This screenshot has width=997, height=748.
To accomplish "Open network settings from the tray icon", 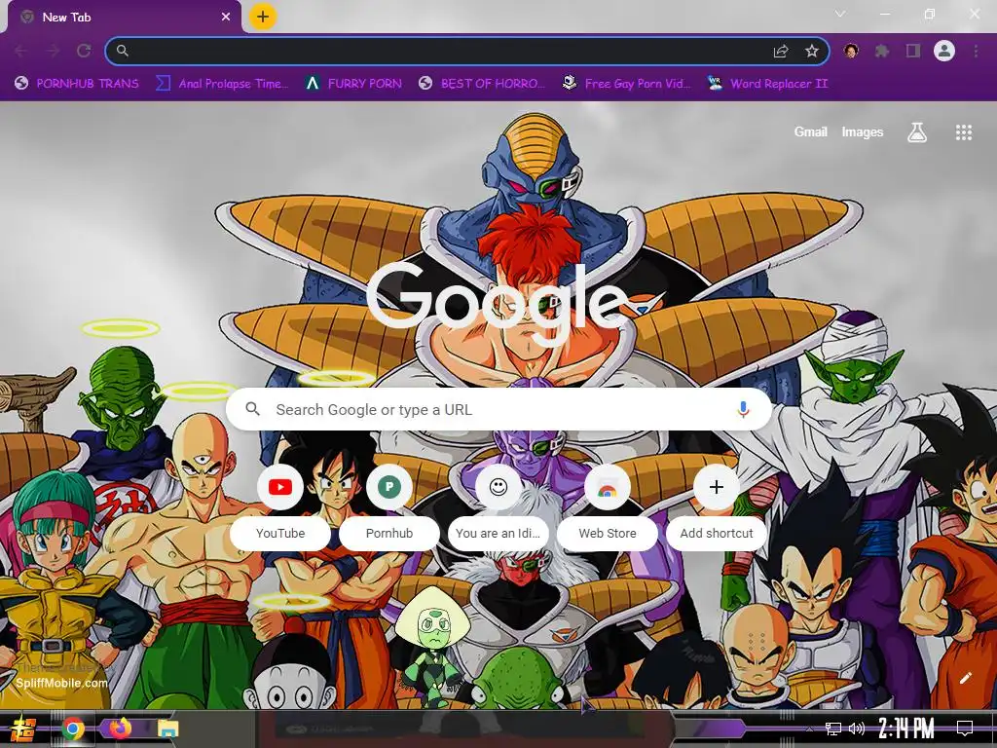I will [833, 729].
